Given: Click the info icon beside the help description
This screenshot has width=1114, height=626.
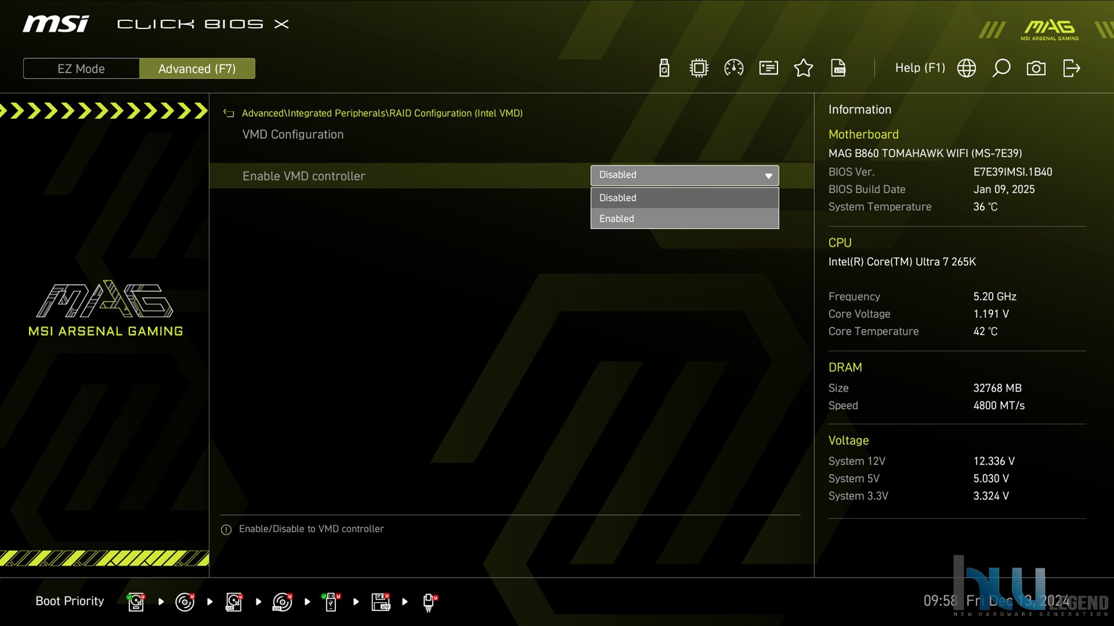Looking at the screenshot, I should 226,529.
